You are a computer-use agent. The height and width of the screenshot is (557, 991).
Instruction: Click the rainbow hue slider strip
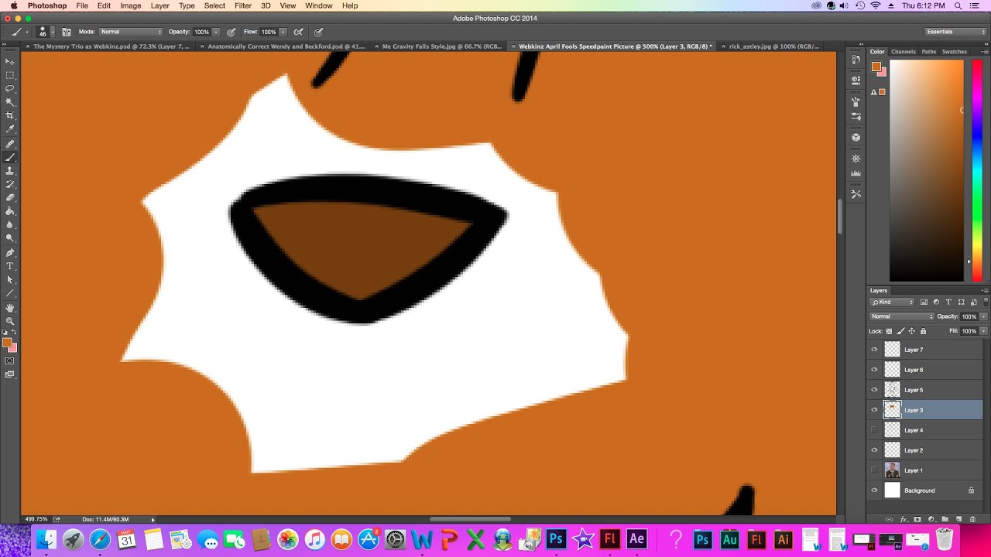(977, 170)
